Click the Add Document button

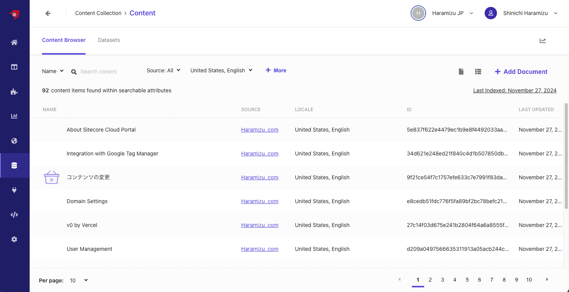click(x=521, y=72)
